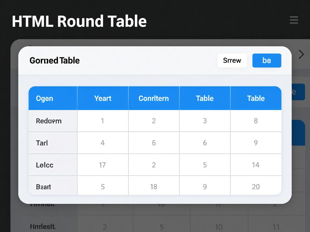Click the right chevron arrow

(x=301, y=55)
